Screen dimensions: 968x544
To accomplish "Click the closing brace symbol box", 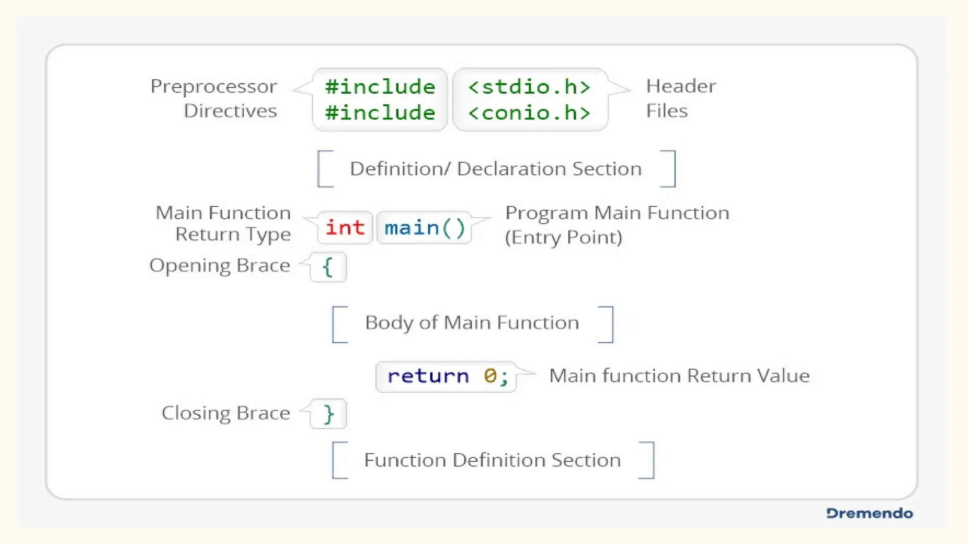I will pos(328,414).
